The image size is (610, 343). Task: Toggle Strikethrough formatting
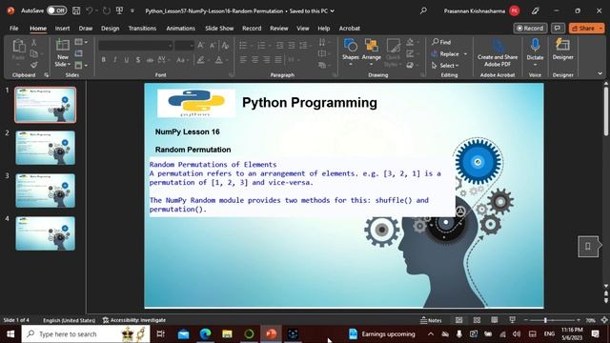[150, 60]
